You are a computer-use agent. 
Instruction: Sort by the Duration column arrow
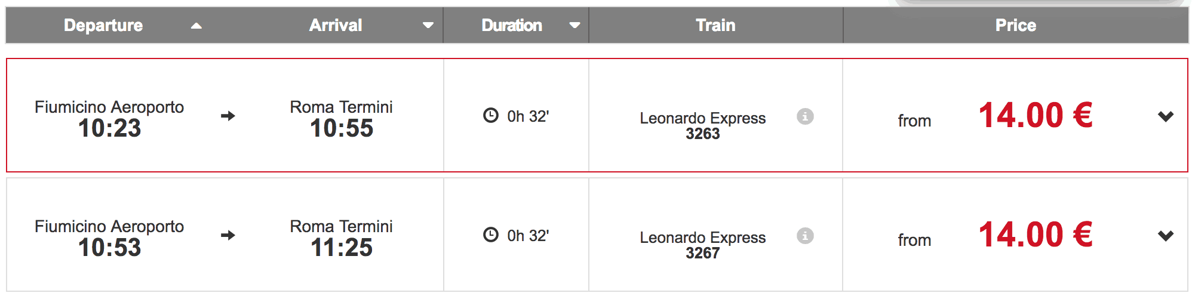pyautogui.click(x=575, y=26)
